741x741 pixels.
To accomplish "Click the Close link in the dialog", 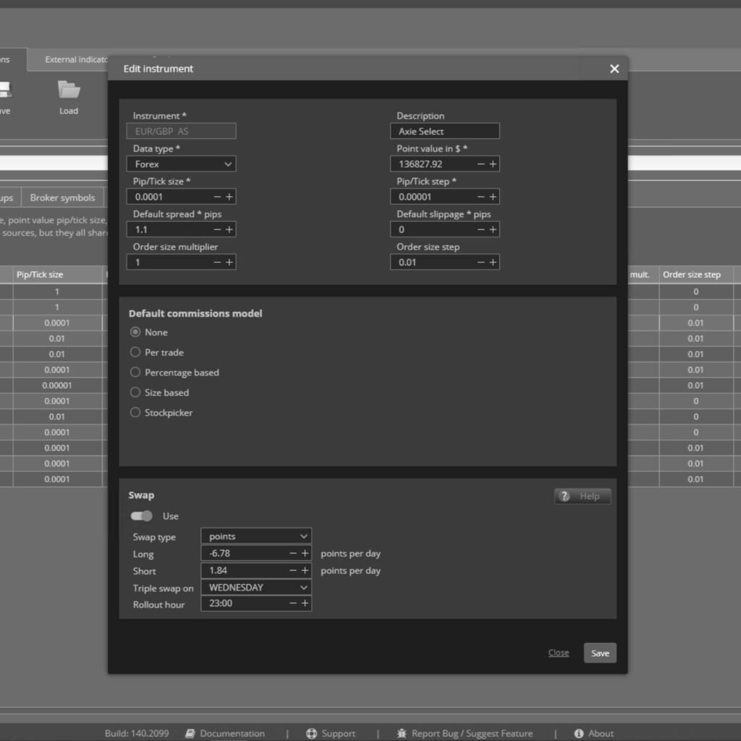I will coord(558,653).
